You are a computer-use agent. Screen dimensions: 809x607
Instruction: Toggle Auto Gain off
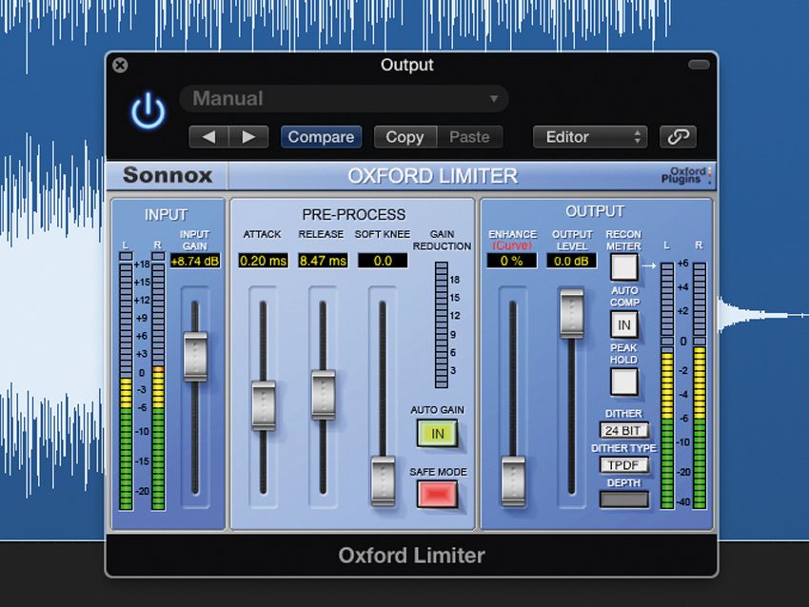coord(437,434)
